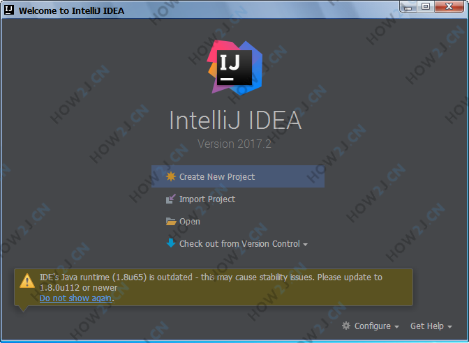469x343 pixels.
Task: Click the blue Check out download arrow icon
Action: (x=171, y=243)
